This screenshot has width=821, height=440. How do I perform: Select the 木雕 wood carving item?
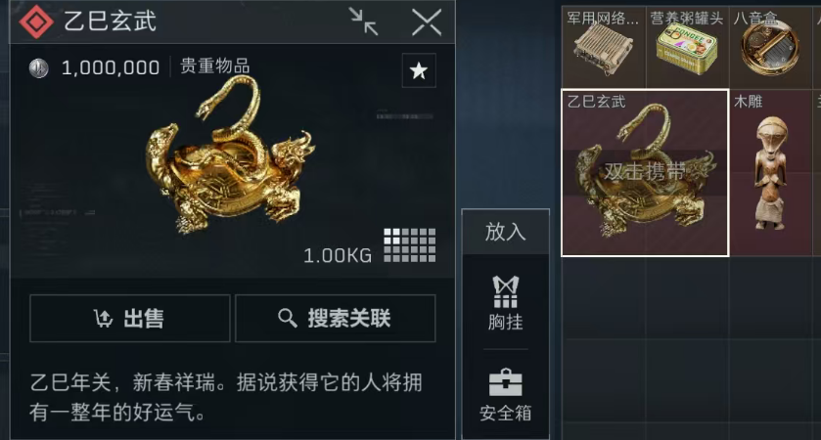(771, 173)
